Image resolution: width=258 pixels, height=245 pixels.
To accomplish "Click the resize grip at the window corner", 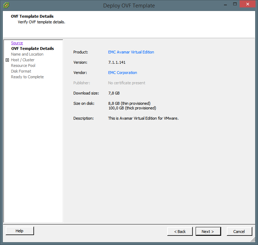I will click(x=252, y=240).
